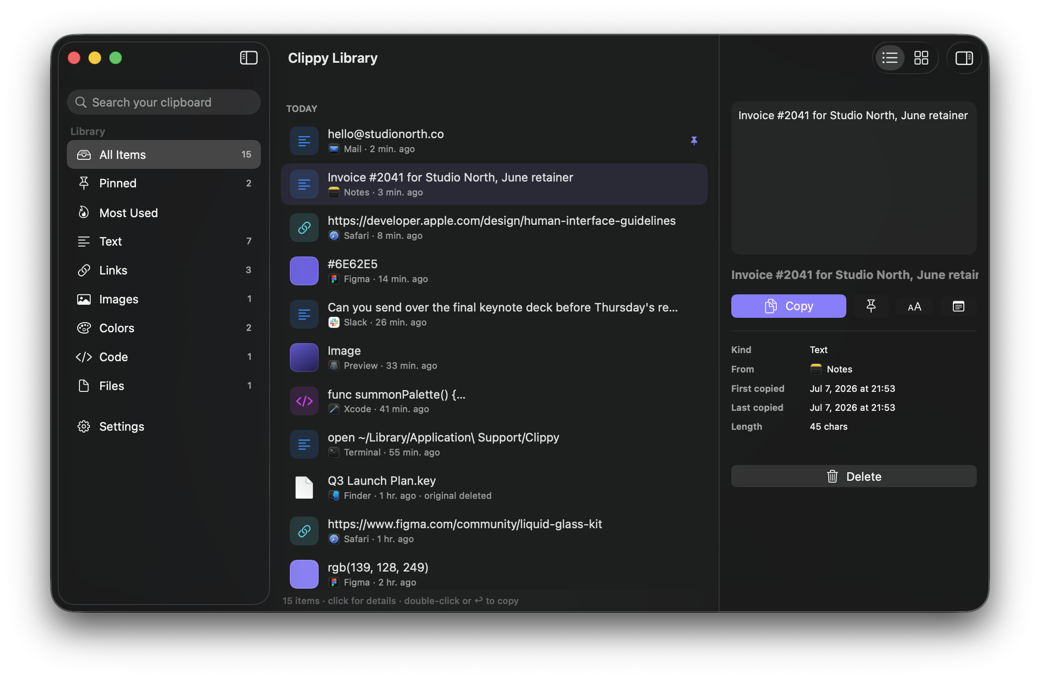Screen dimensions: 1040x679
Task: Click Xcode icon under func summonPalette
Action: point(334,409)
